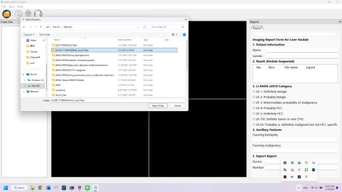The height and width of the screenshot is (192, 342).
Task: Open the Organize dropdown
Action: pyautogui.click(x=28, y=35)
